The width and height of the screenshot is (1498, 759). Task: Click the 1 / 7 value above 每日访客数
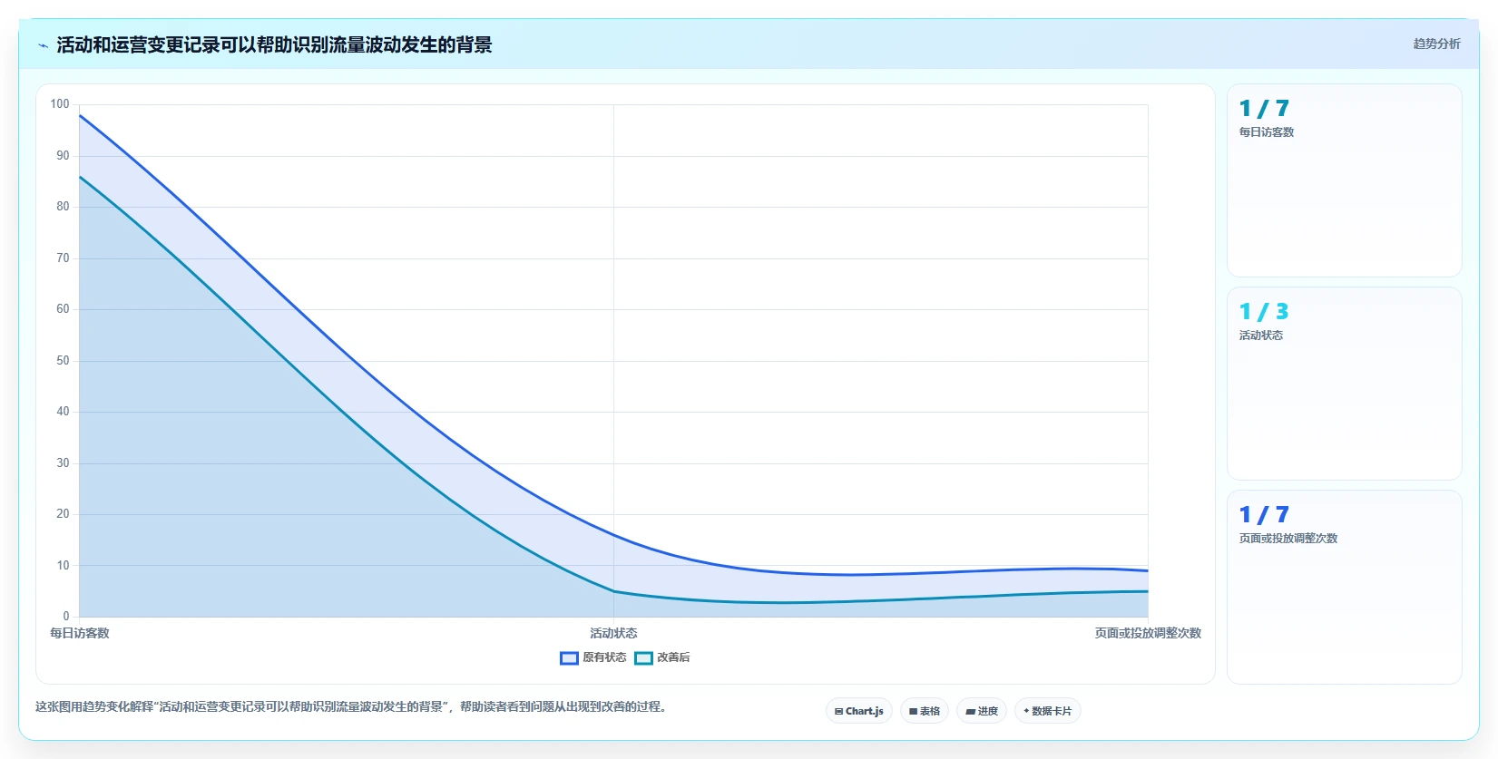click(1264, 109)
